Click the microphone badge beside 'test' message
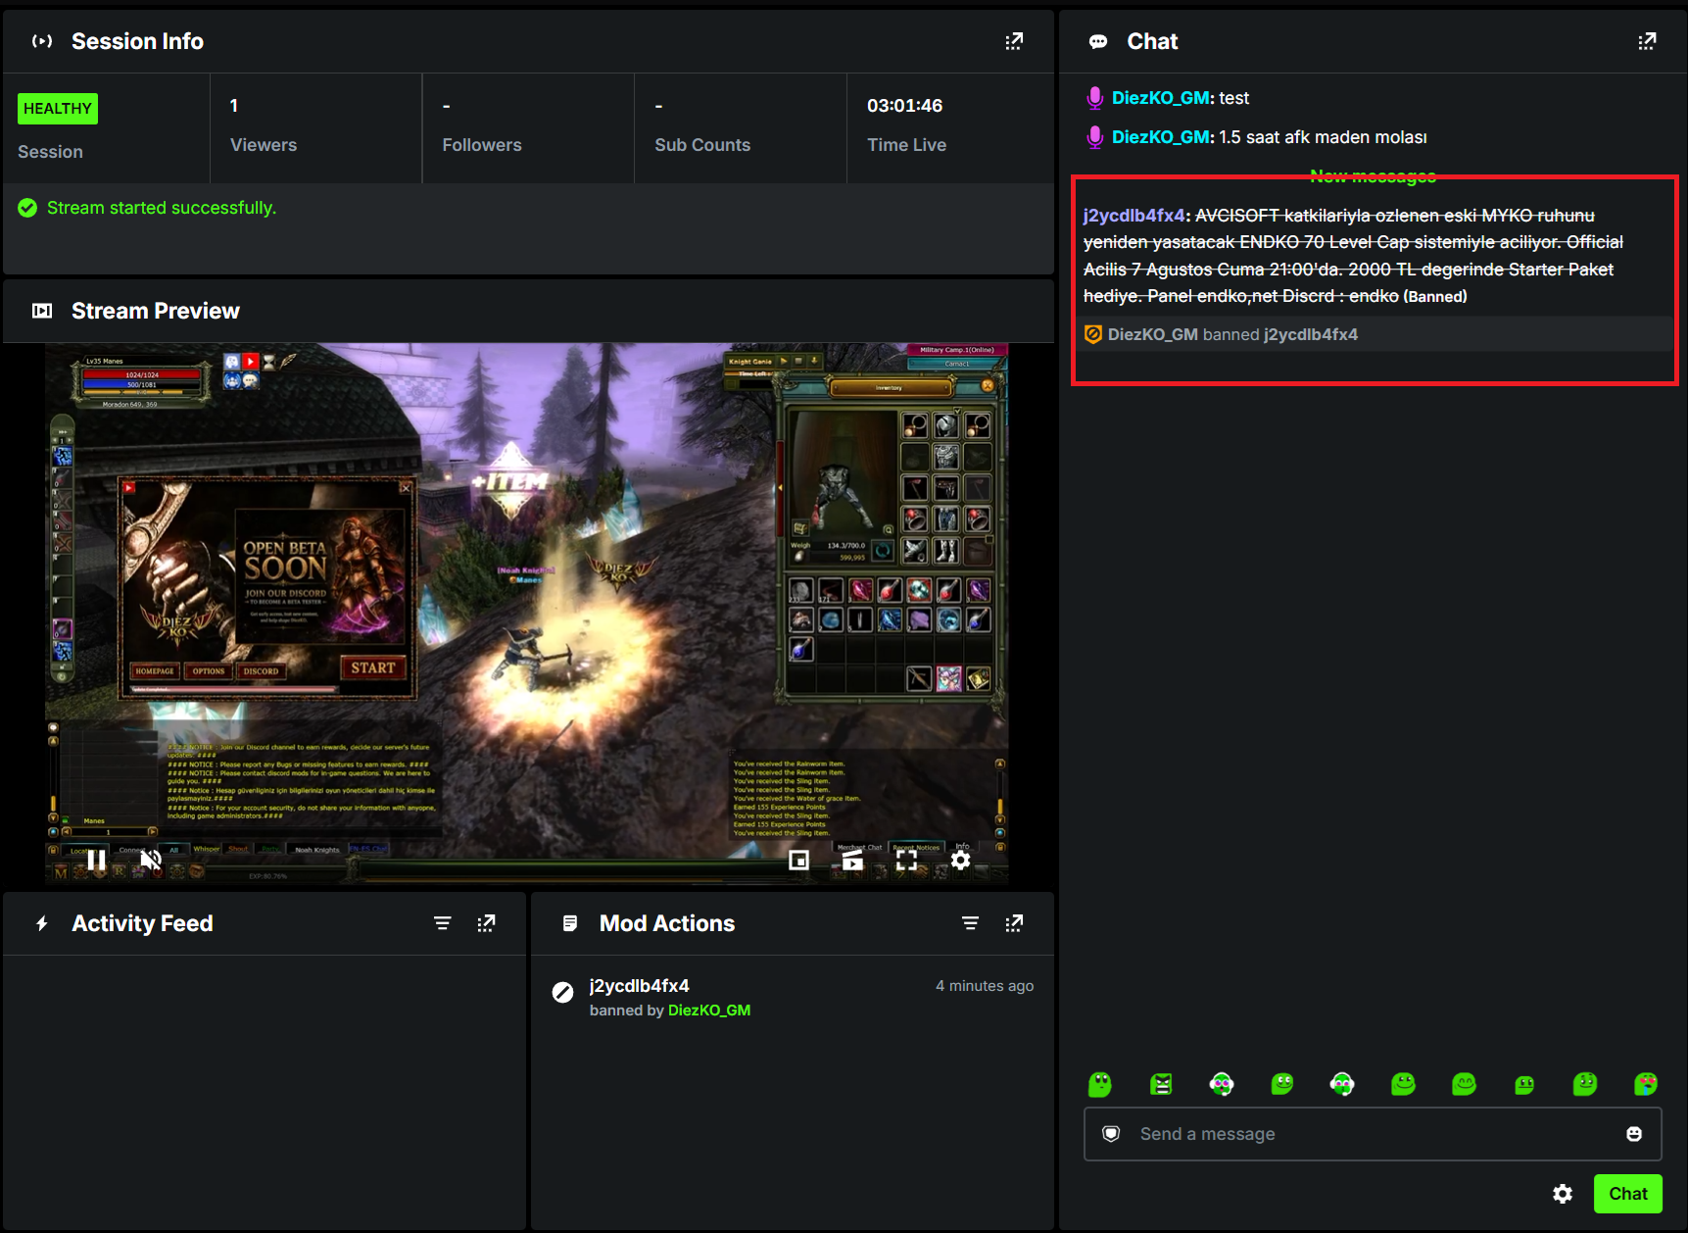This screenshot has height=1233, width=1688. click(x=1095, y=98)
